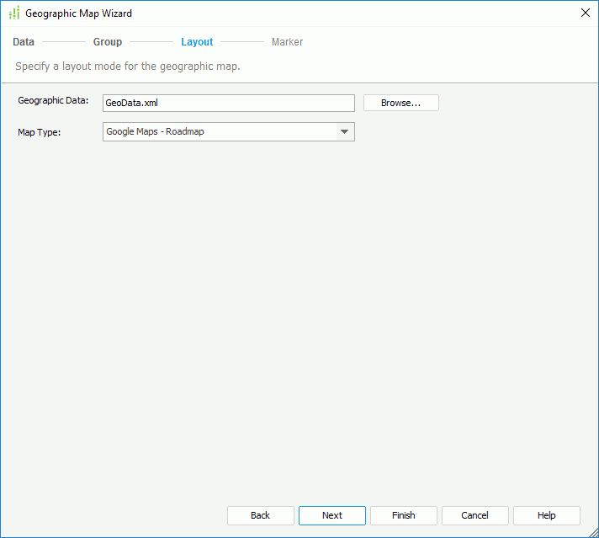Viewport: 599px width, 538px height.
Task: Click the Geographic Data input field
Action: click(x=229, y=104)
